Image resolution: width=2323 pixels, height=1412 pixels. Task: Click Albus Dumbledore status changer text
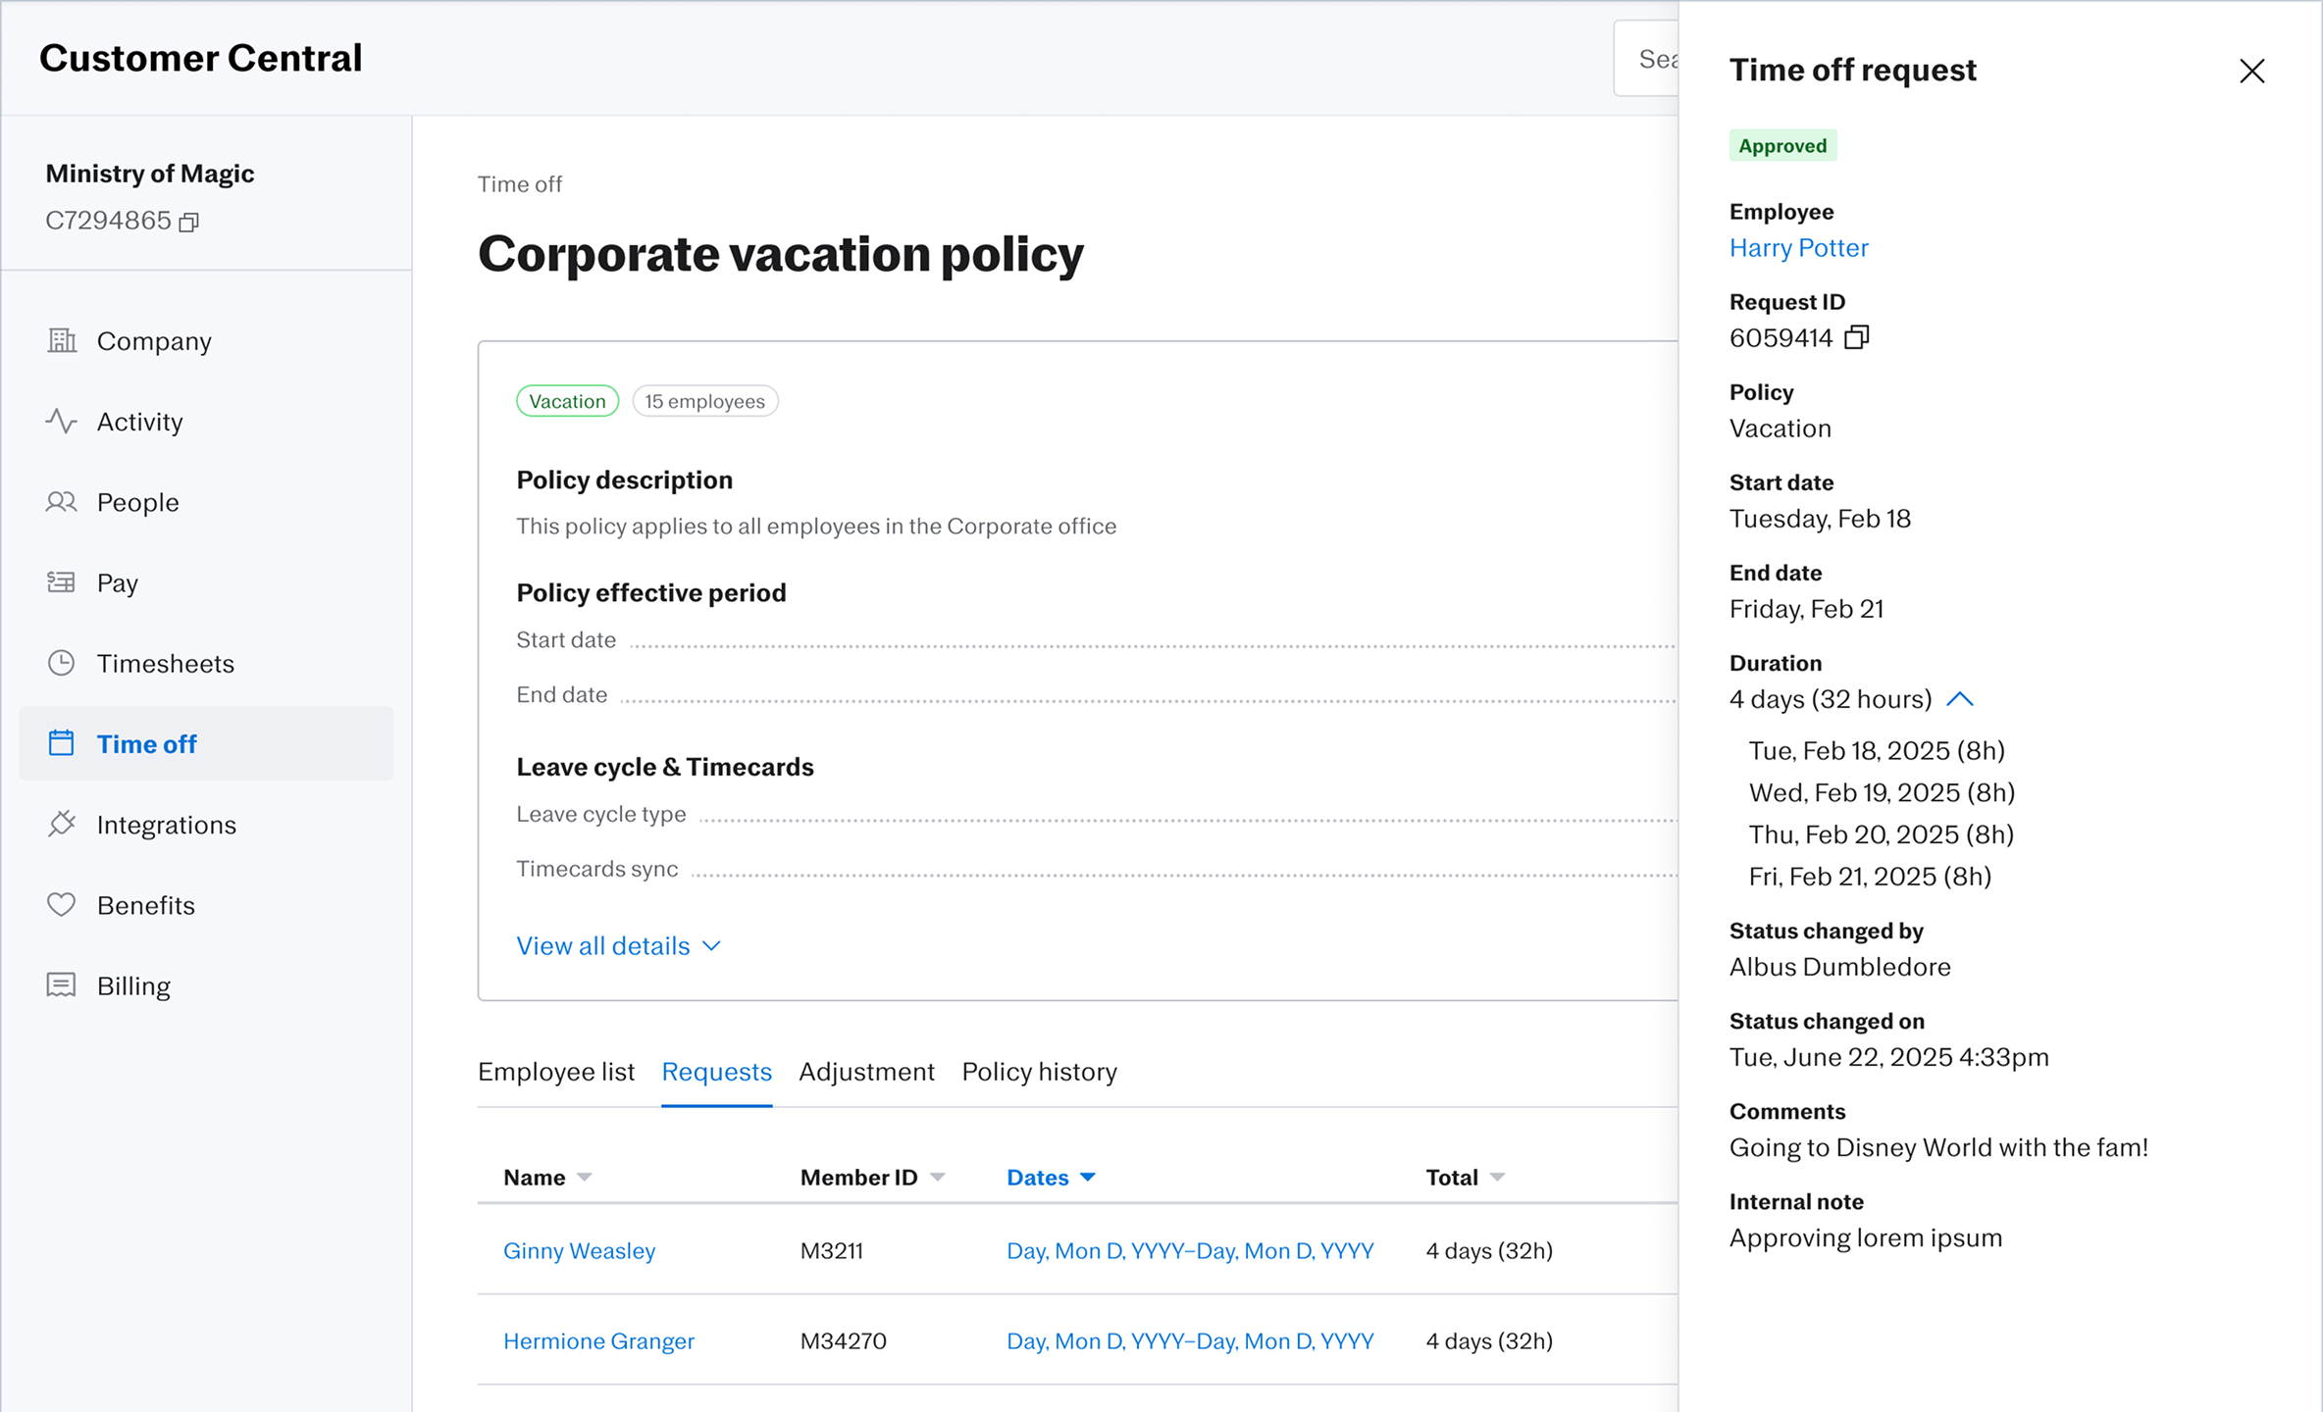coord(1840,967)
